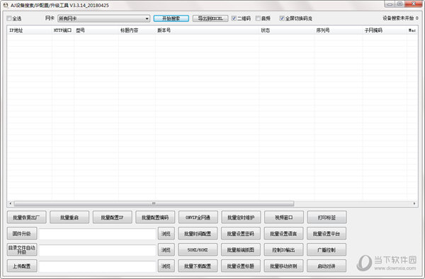Screen dimensions: 425x279
Task: Click the 批量前端抓图 button
Action: pyautogui.click(x=241, y=249)
